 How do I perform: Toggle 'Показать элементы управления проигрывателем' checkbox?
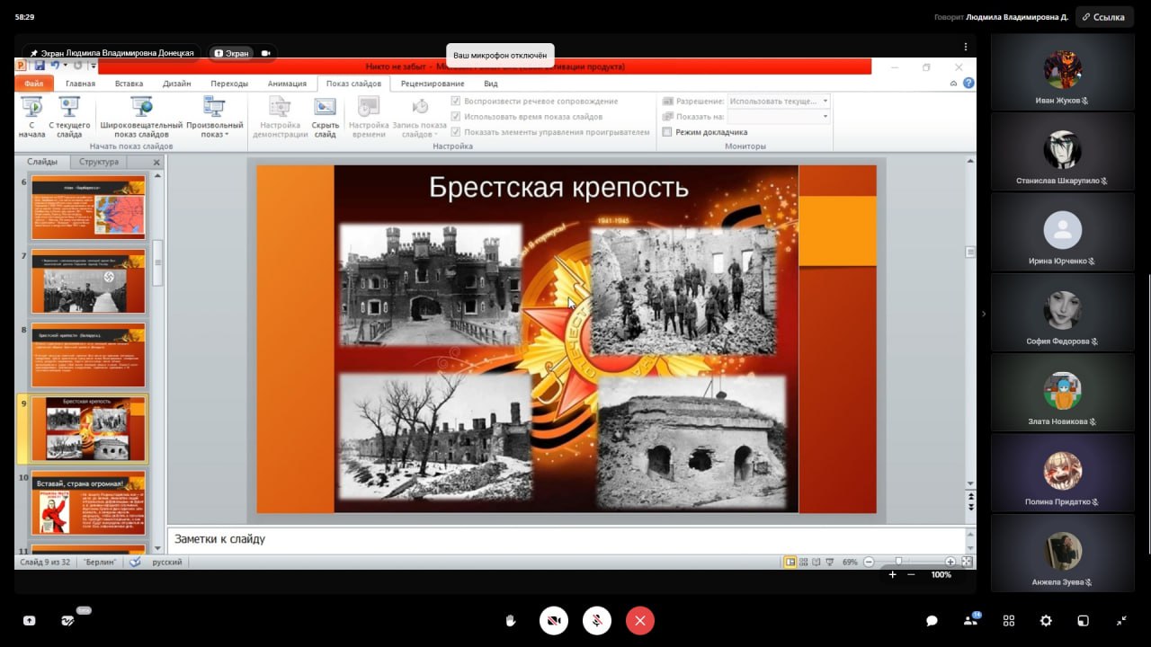click(x=456, y=131)
